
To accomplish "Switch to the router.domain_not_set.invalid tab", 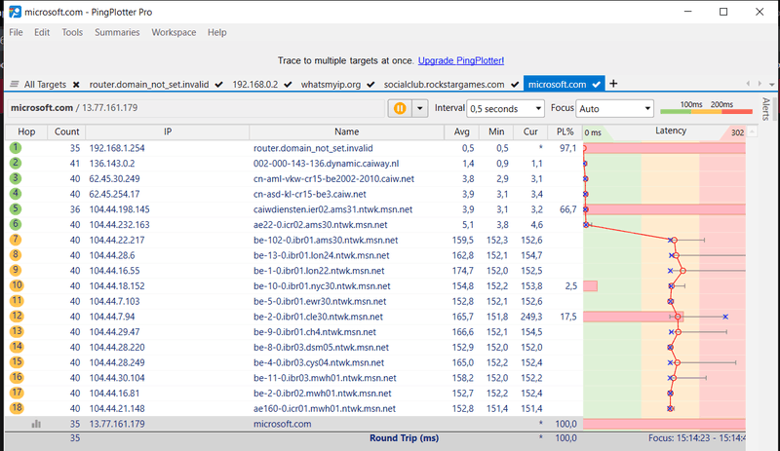I will [149, 85].
